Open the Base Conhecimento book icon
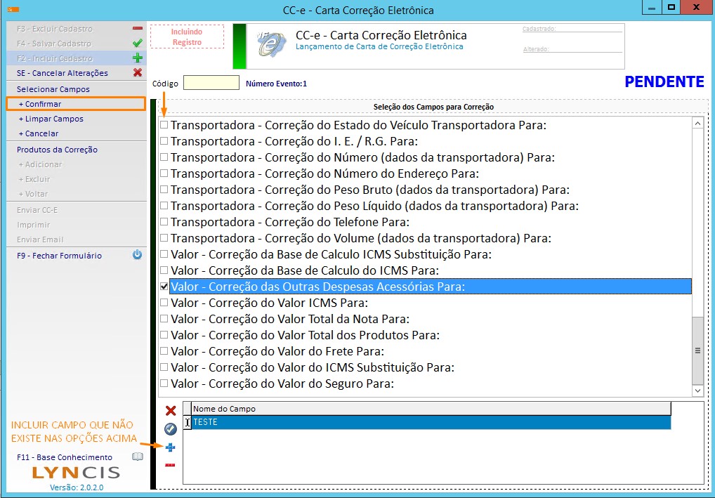Screen dimensions: 715x498 138,457
